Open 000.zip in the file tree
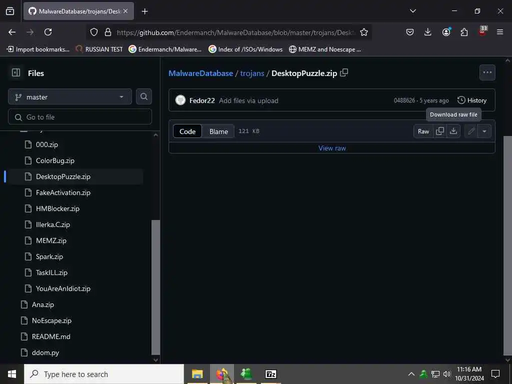512x384 pixels. pos(46,144)
